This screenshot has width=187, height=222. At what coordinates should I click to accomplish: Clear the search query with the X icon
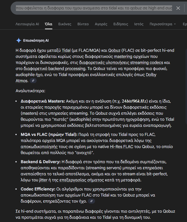coord(178,8)
